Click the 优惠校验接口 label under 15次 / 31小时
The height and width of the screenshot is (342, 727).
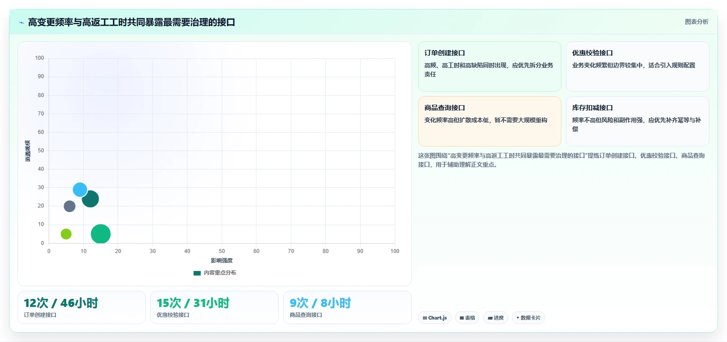point(173,315)
